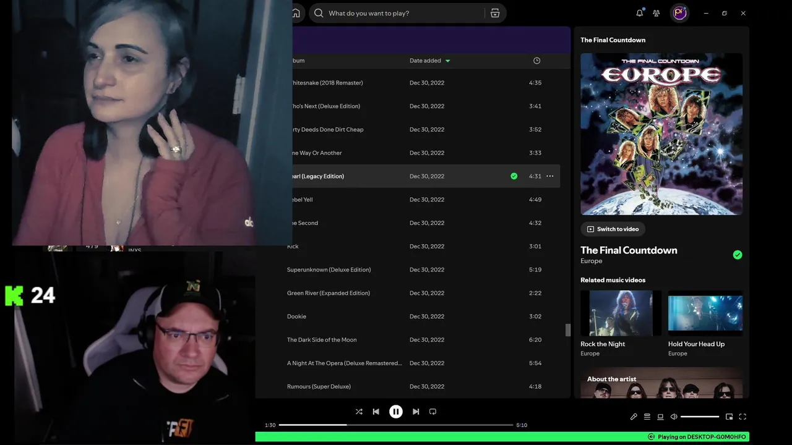Mute using the volume speaker icon

[674, 417]
